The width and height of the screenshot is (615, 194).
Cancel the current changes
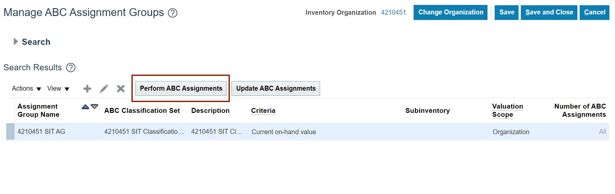[x=594, y=12]
